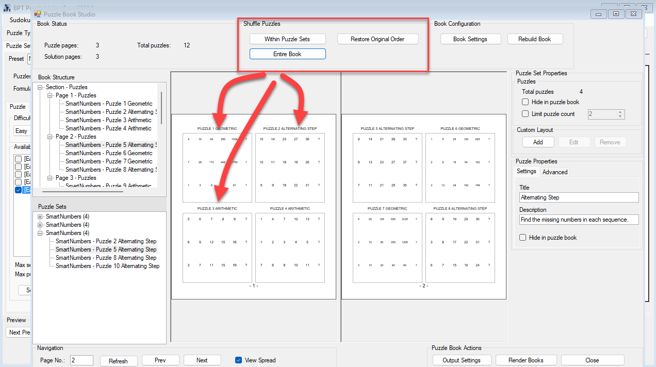This screenshot has height=367, width=656.
Task: Click the Description input field
Action: [579, 220]
